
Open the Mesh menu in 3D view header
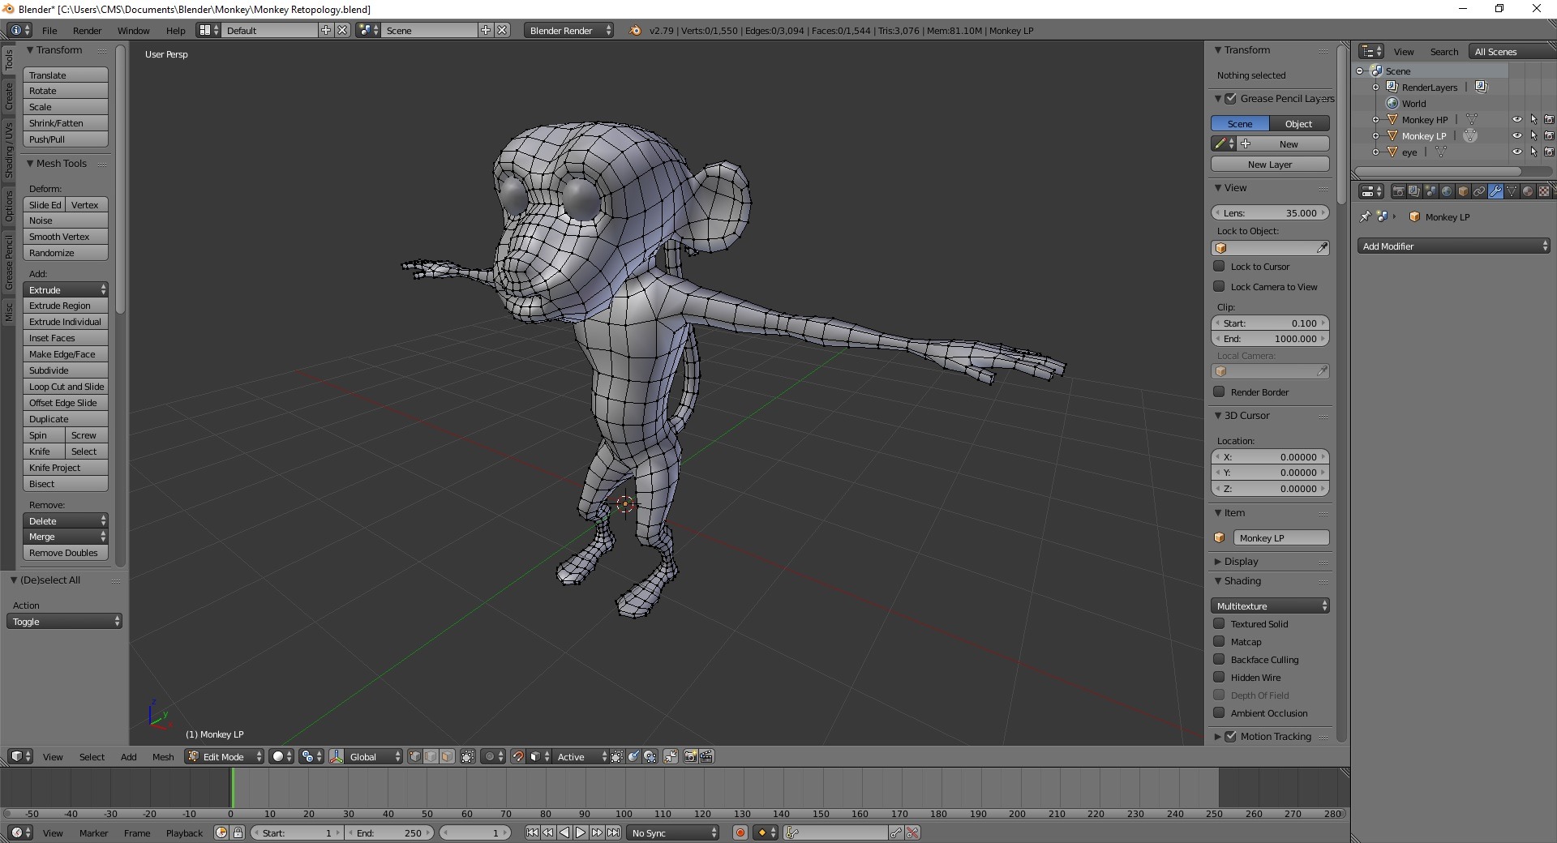(x=163, y=756)
